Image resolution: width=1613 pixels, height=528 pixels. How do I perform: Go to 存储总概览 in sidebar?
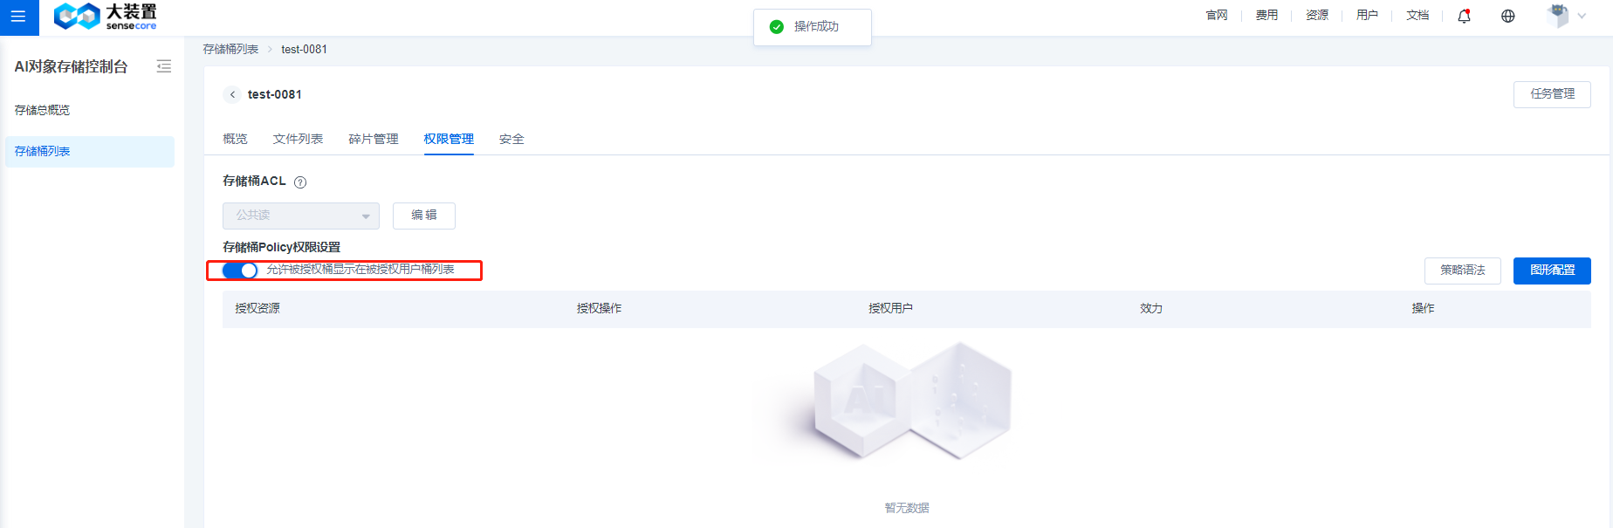pyautogui.click(x=42, y=110)
